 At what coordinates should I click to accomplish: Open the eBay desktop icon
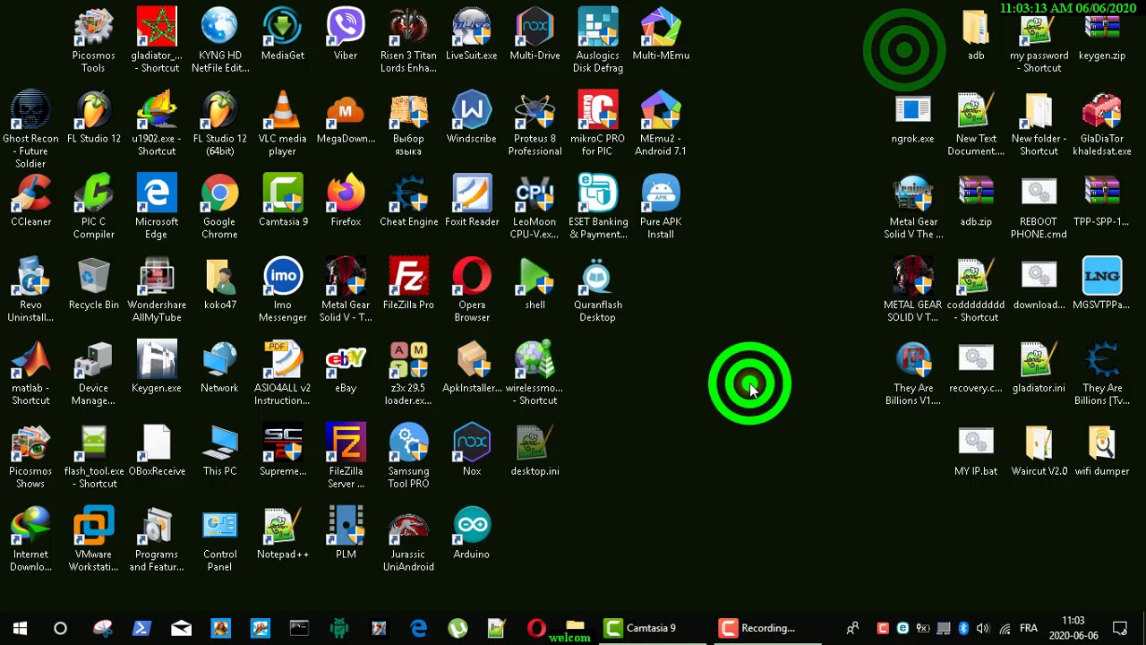[x=346, y=367]
